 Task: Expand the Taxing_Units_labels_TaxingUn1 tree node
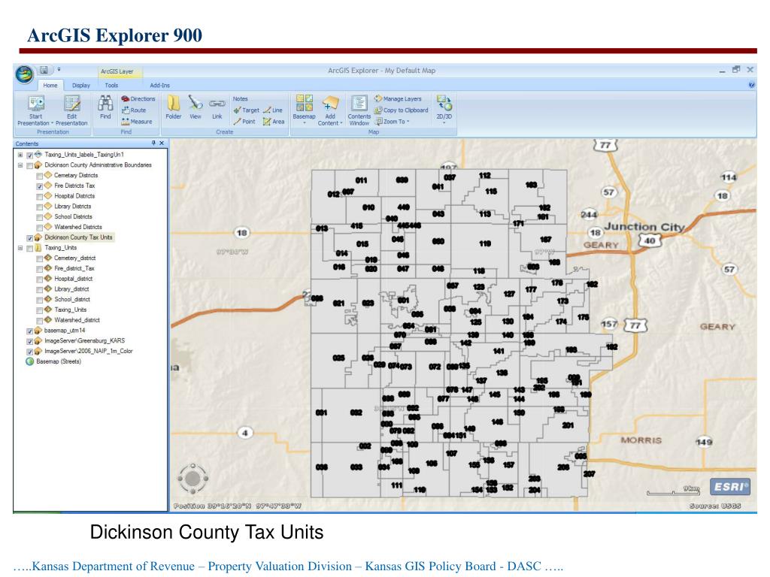tap(20, 155)
